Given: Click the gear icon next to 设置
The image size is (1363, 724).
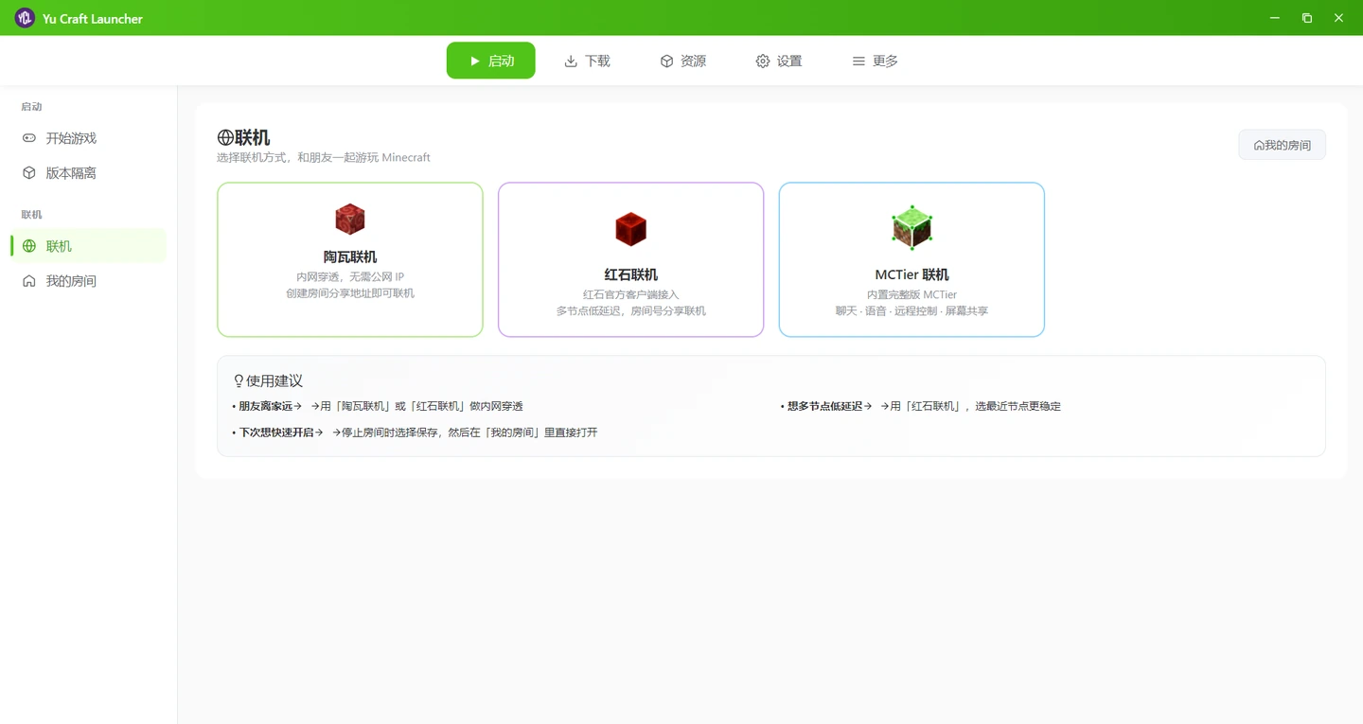Looking at the screenshot, I should pos(763,61).
